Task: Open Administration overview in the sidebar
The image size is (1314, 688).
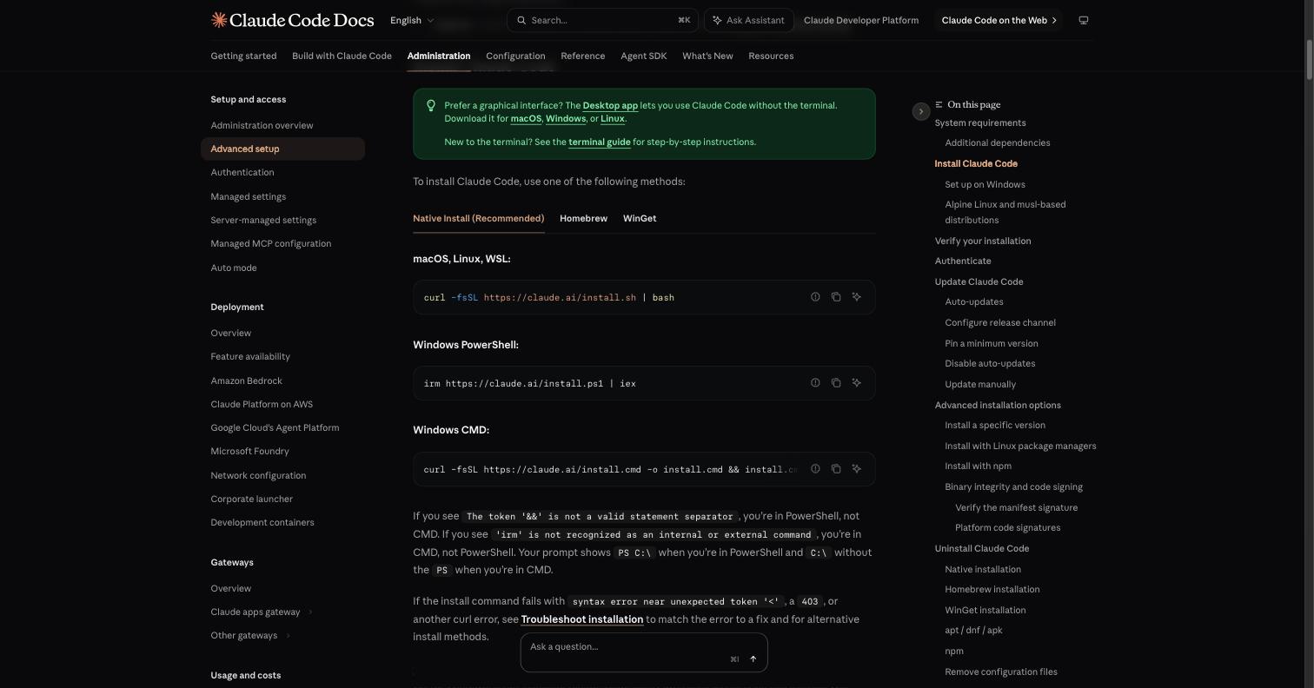Action: 262,126
